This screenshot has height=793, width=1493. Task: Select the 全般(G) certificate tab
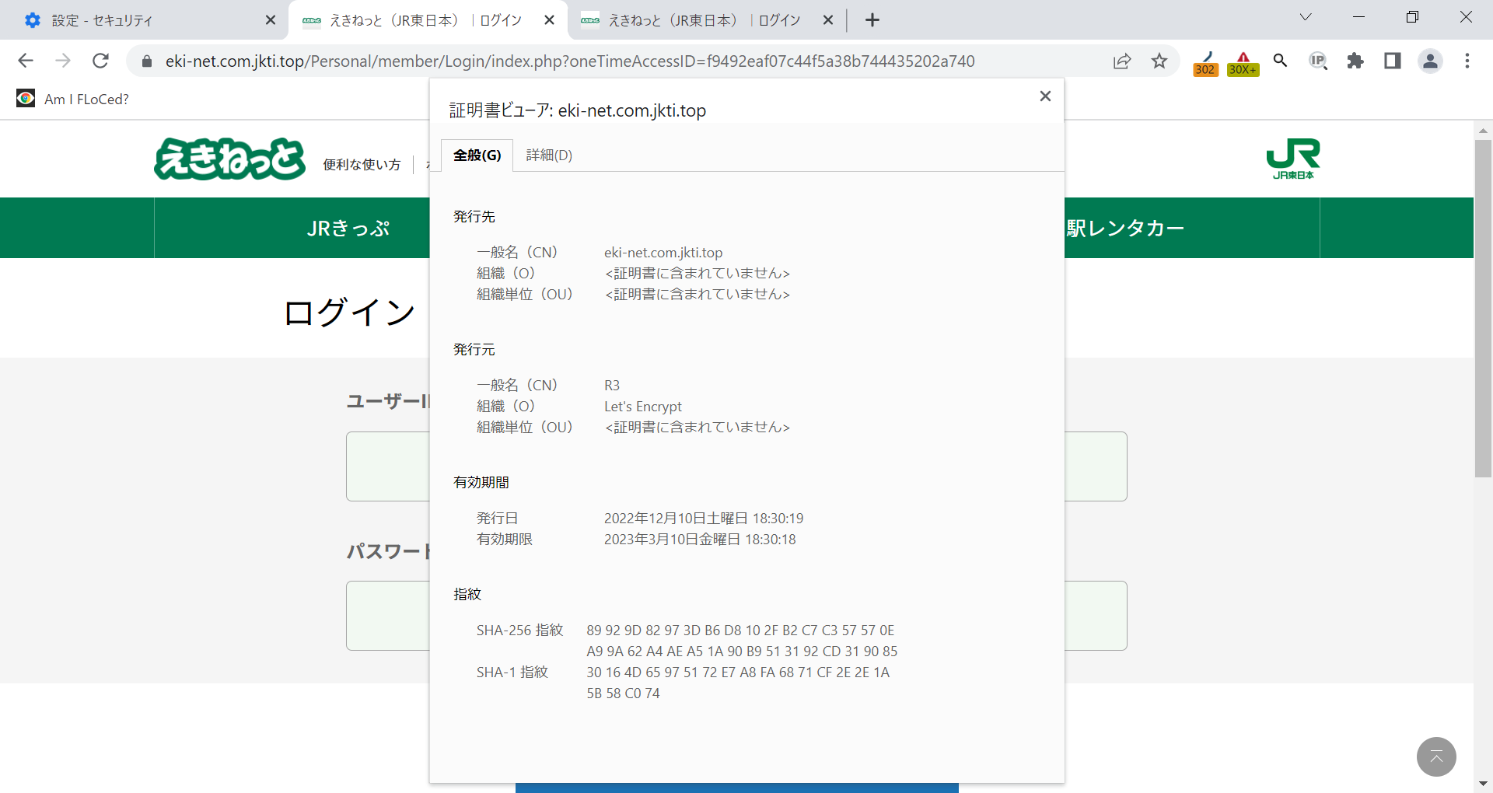coord(477,155)
